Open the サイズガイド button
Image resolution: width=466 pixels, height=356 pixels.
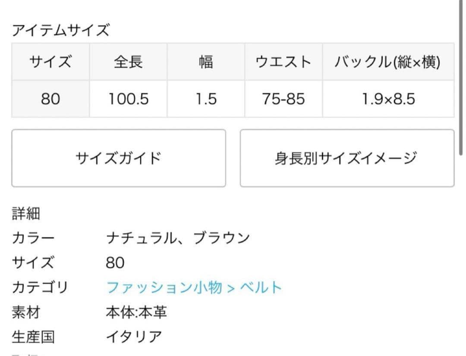point(118,158)
